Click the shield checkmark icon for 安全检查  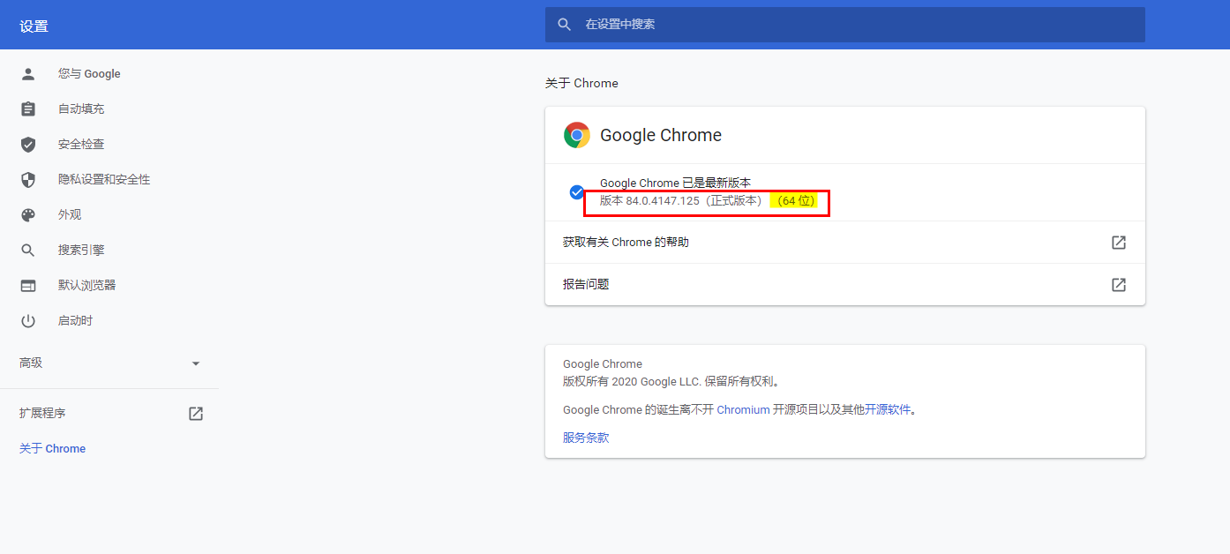pyautogui.click(x=28, y=145)
